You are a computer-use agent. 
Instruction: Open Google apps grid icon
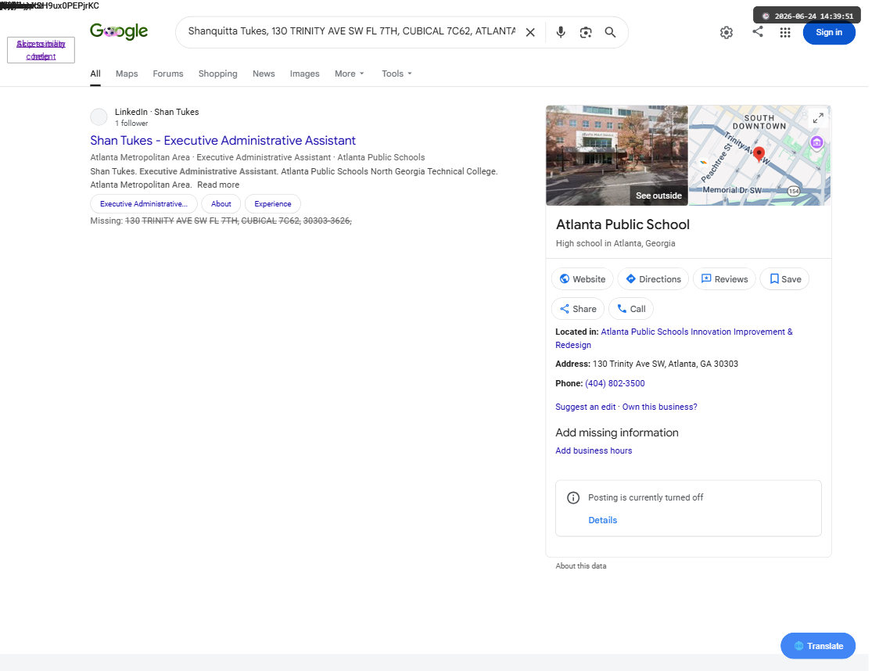click(785, 33)
